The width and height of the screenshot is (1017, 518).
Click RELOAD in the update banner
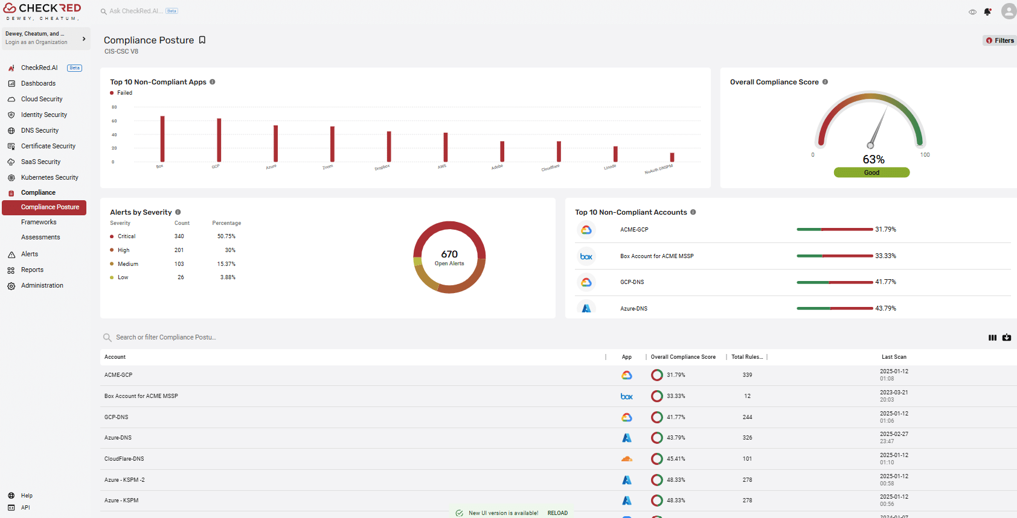(557, 513)
